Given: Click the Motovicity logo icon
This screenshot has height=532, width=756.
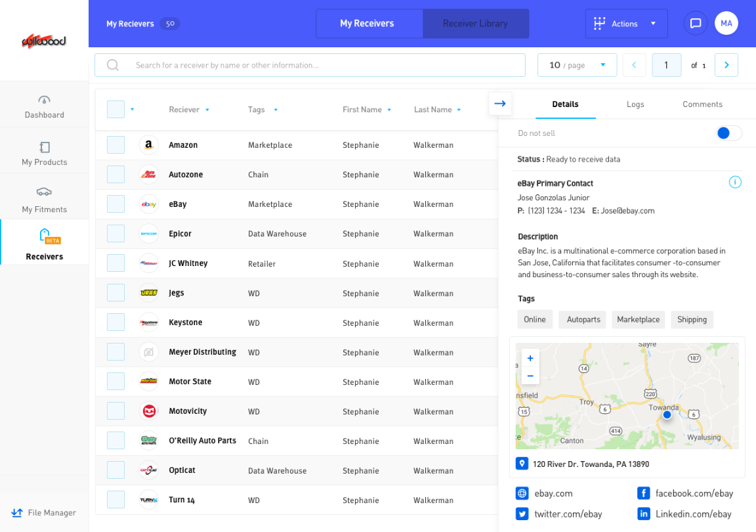Looking at the screenshot, I should [148, 411].
